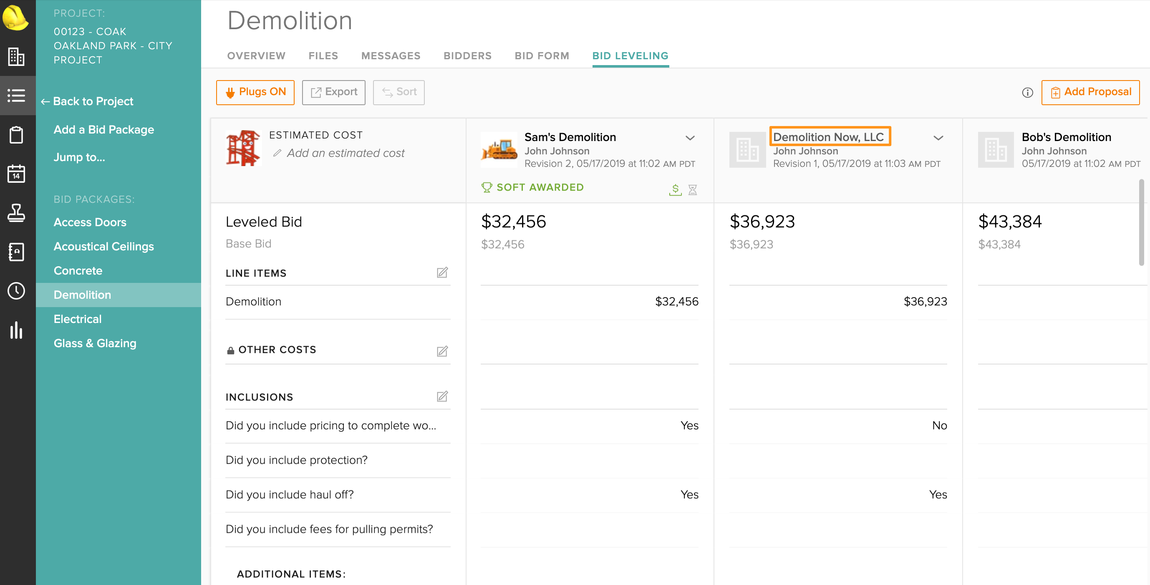The image size is (1150, 585).
Task: Click the vertical scrollbar on the right
Action: pyautogui.click(x=1141, y=222)
